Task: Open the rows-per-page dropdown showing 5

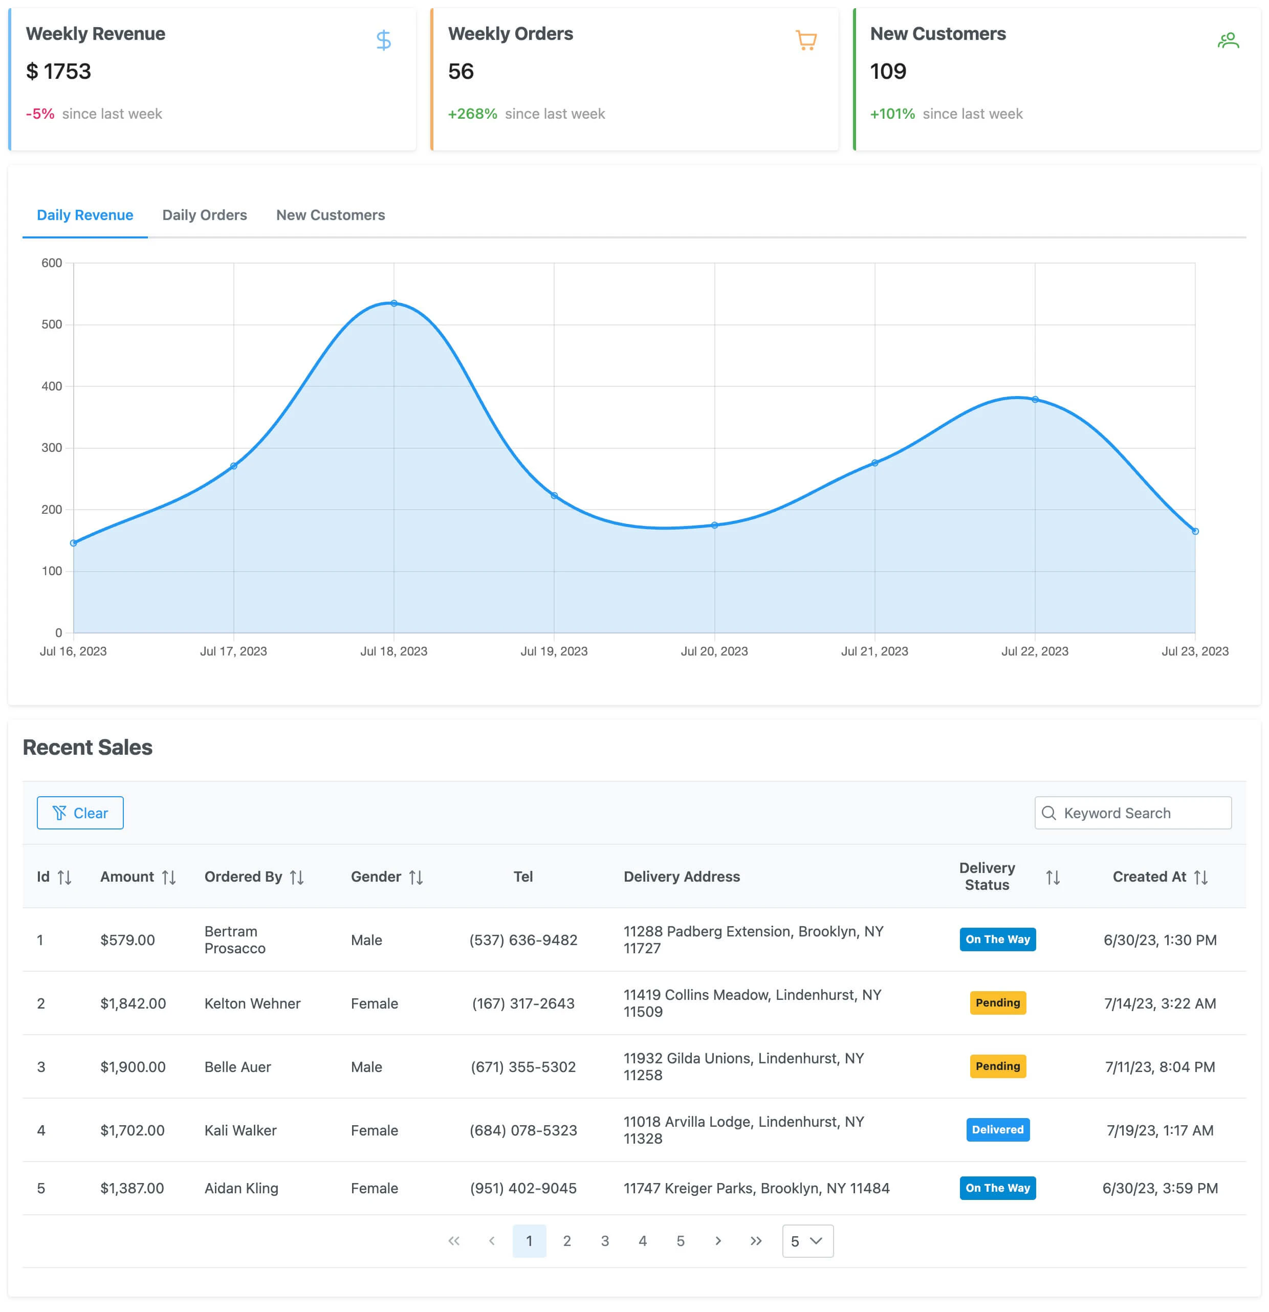Action: [x=807, y=1240]
